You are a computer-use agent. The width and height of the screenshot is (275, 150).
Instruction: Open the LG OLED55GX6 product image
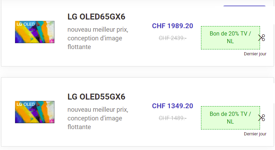(35, 112)
